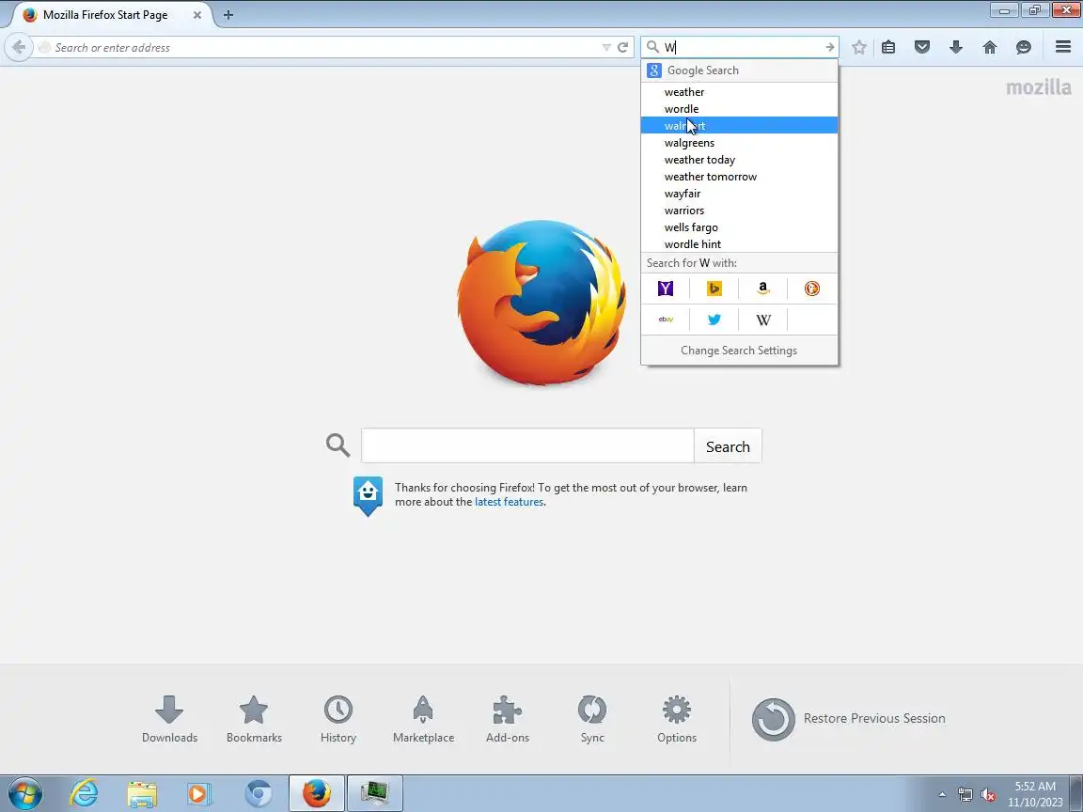Click the Back navigation arrow
This screenshot has height=812, width=1083.
tap(19, 47)
